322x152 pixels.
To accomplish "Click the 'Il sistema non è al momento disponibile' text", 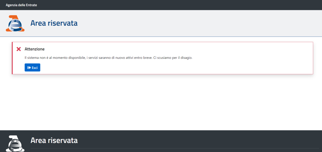I will (x=55, y=58).
